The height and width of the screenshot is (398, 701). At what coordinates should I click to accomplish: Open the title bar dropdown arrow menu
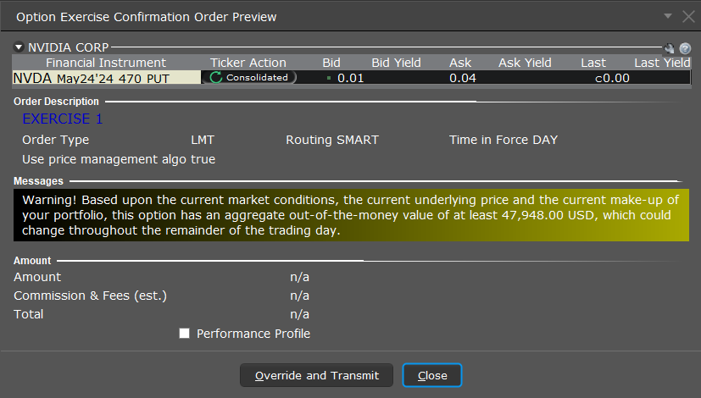(666, 16)
